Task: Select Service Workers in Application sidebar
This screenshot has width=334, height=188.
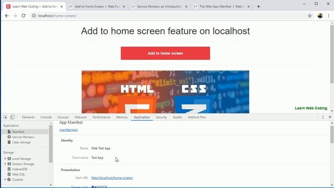Action: click(x=23, y=137)
